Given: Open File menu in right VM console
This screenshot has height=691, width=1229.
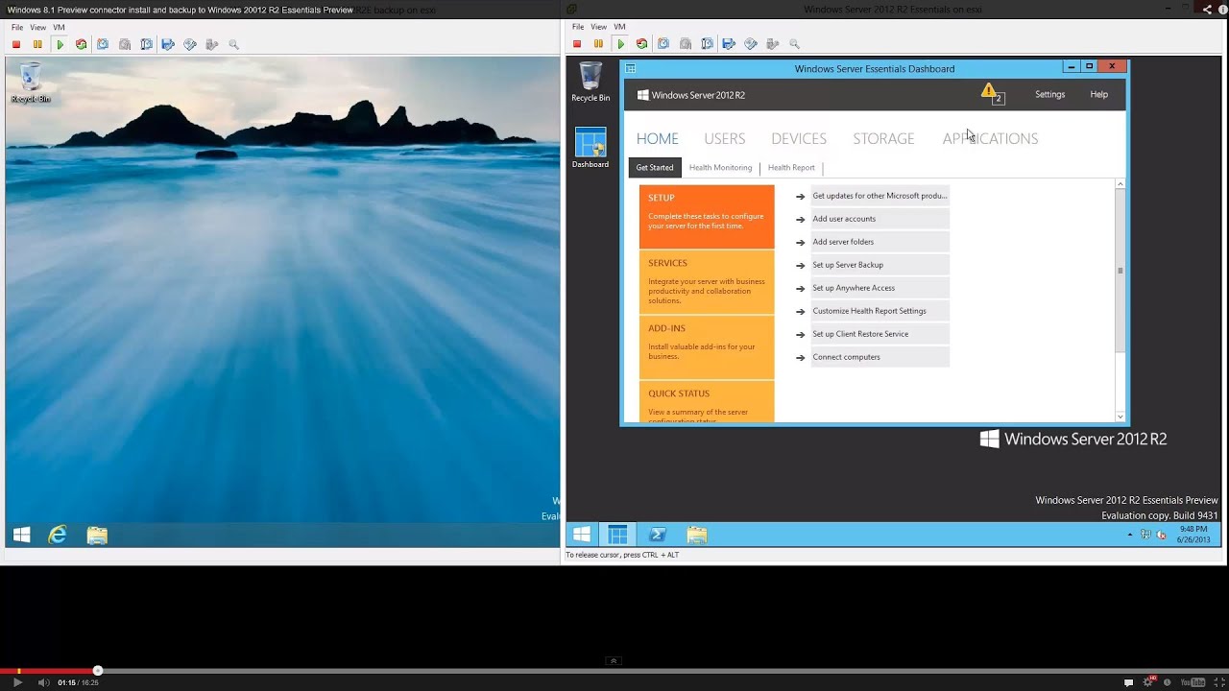Looking at the screenshot, I should [x=578, y=27].
